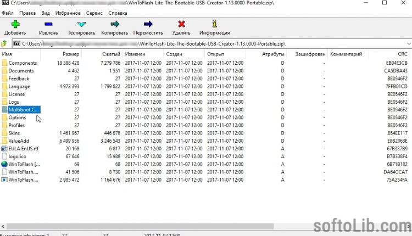Maximize the 7-Zip window

coord(385,3)
